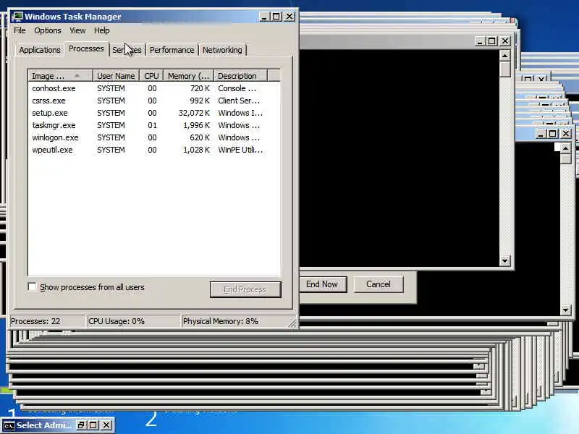Maximize the upper console window behind
579x434 pixels.
coord(492,41)
